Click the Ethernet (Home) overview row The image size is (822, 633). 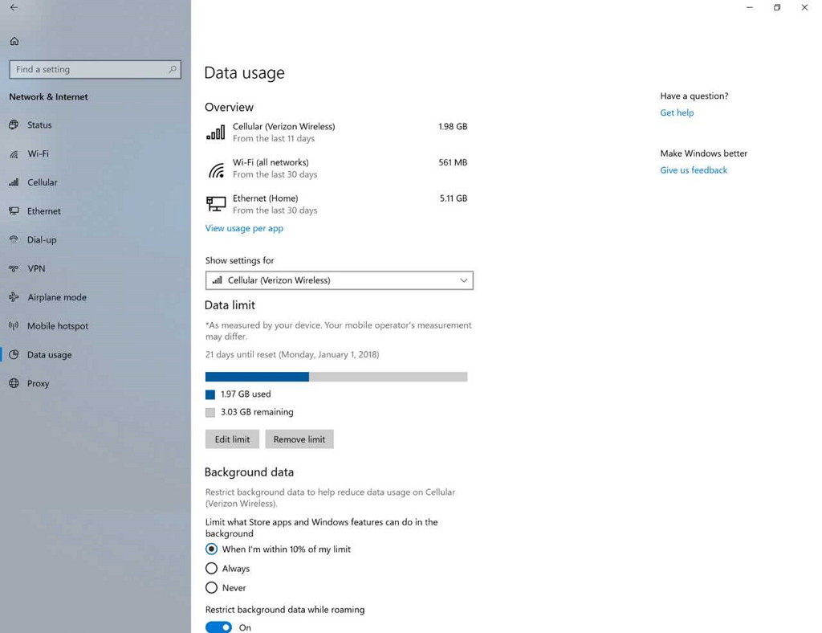click(x=336, y=204)
